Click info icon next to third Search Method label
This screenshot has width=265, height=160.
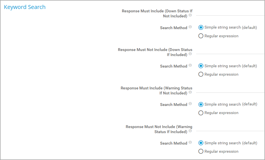[x=190, y=103]
